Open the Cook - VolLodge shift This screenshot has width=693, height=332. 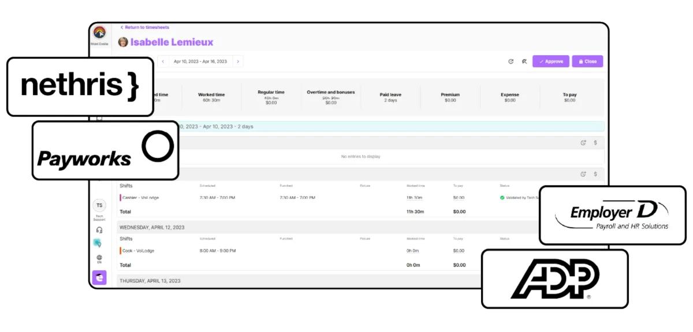pos(137,251)
